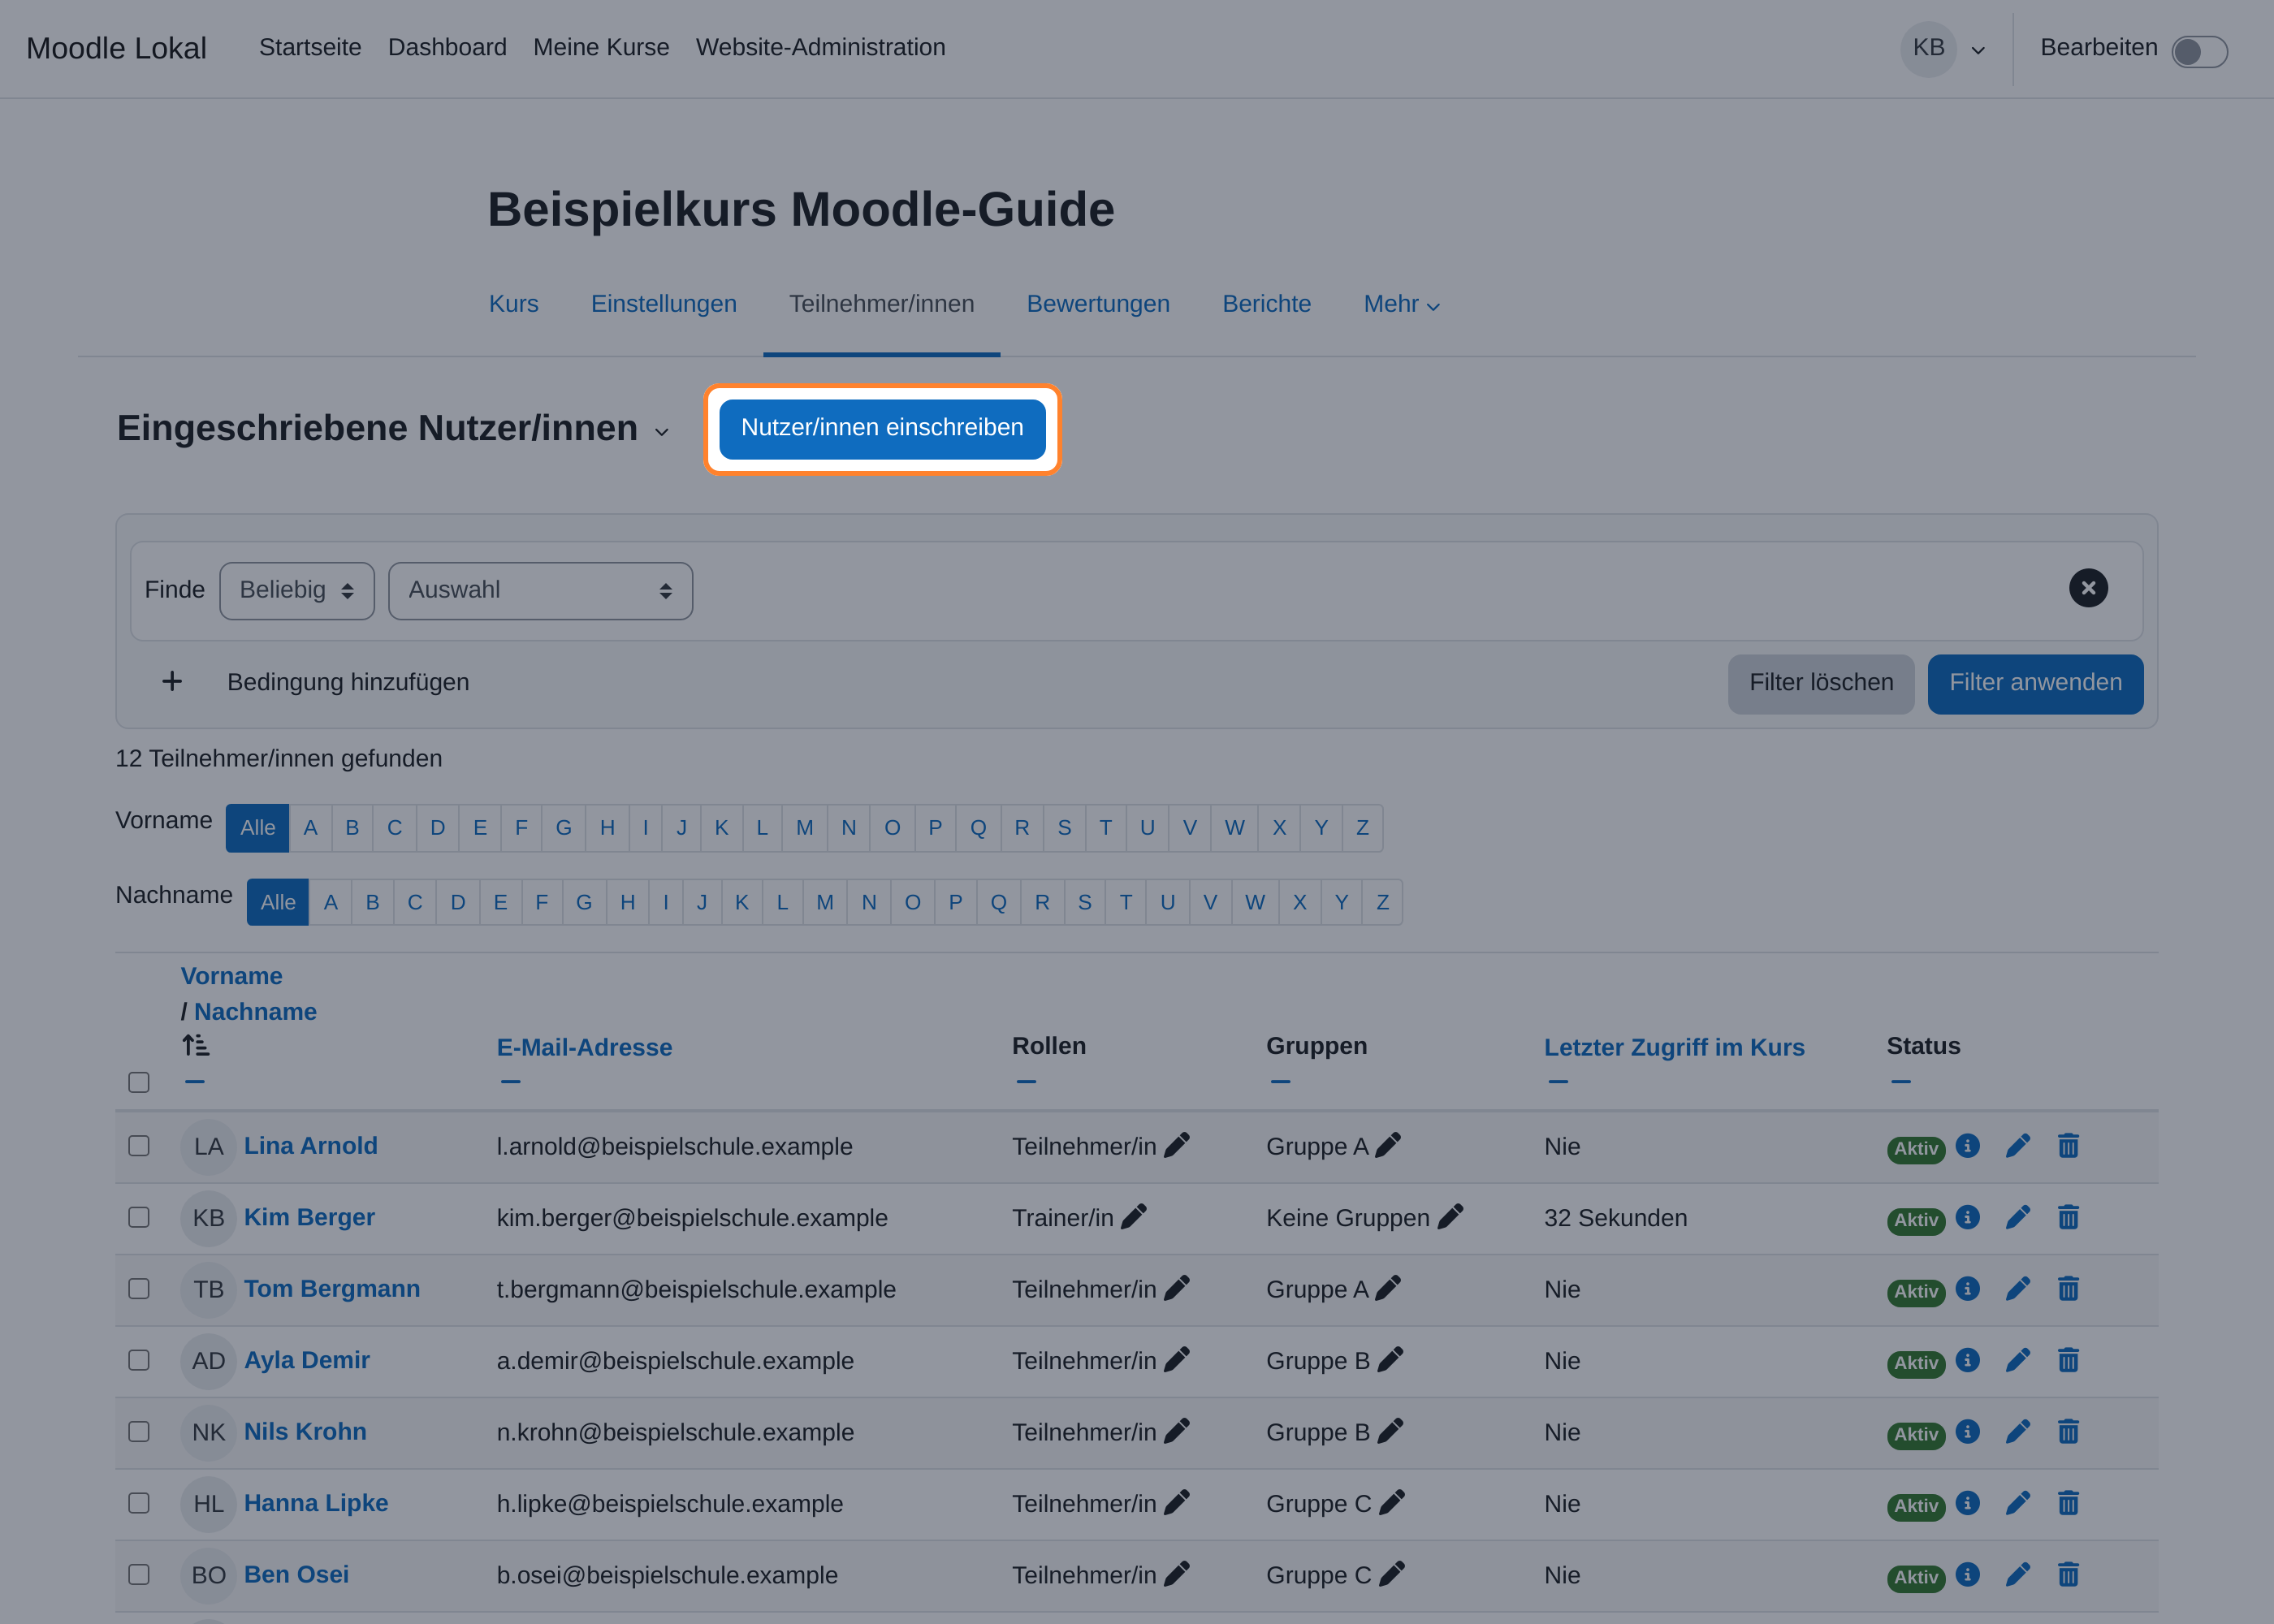Tick the select-all checkbox in the table header
2274x1624 pixels.
(x=139, y=1082)
